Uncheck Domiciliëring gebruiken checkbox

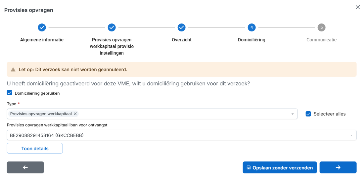[x=10, y=93]
